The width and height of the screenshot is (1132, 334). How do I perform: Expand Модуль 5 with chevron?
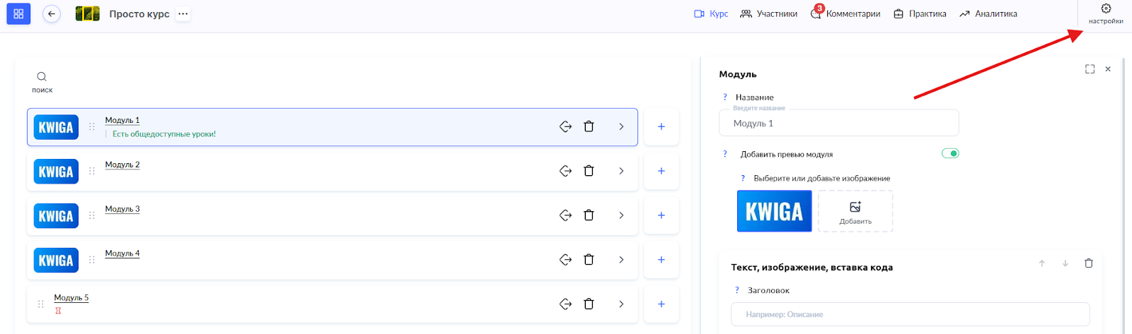pyautogui.click(x=621, y=304)
